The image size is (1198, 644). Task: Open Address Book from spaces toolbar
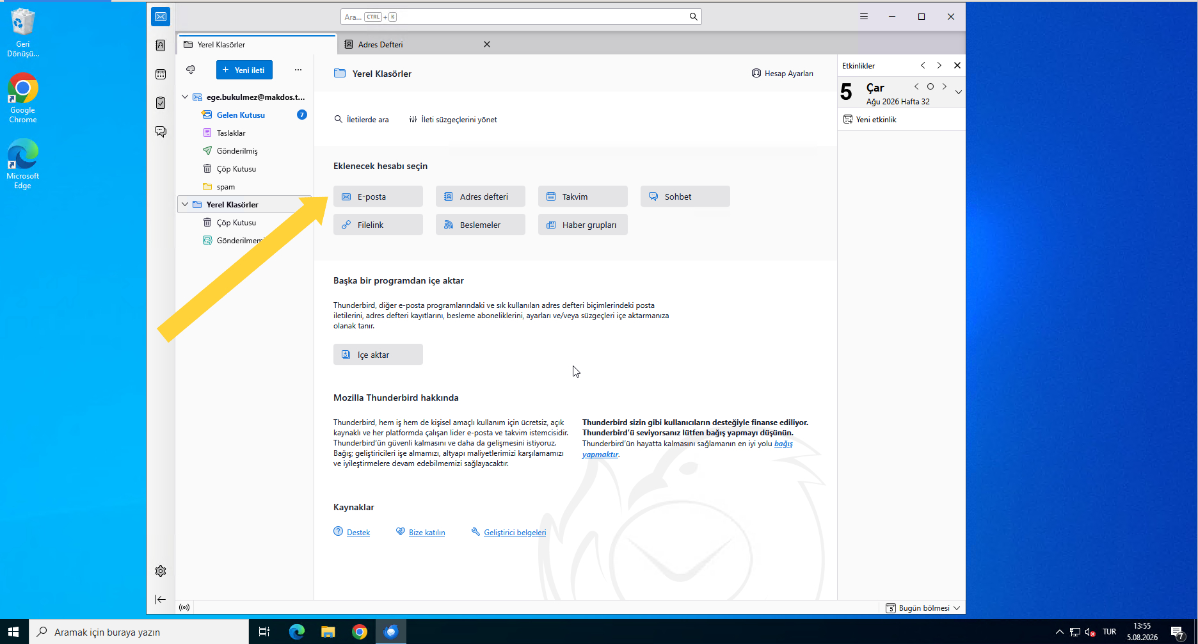click(x=161, y=45)
